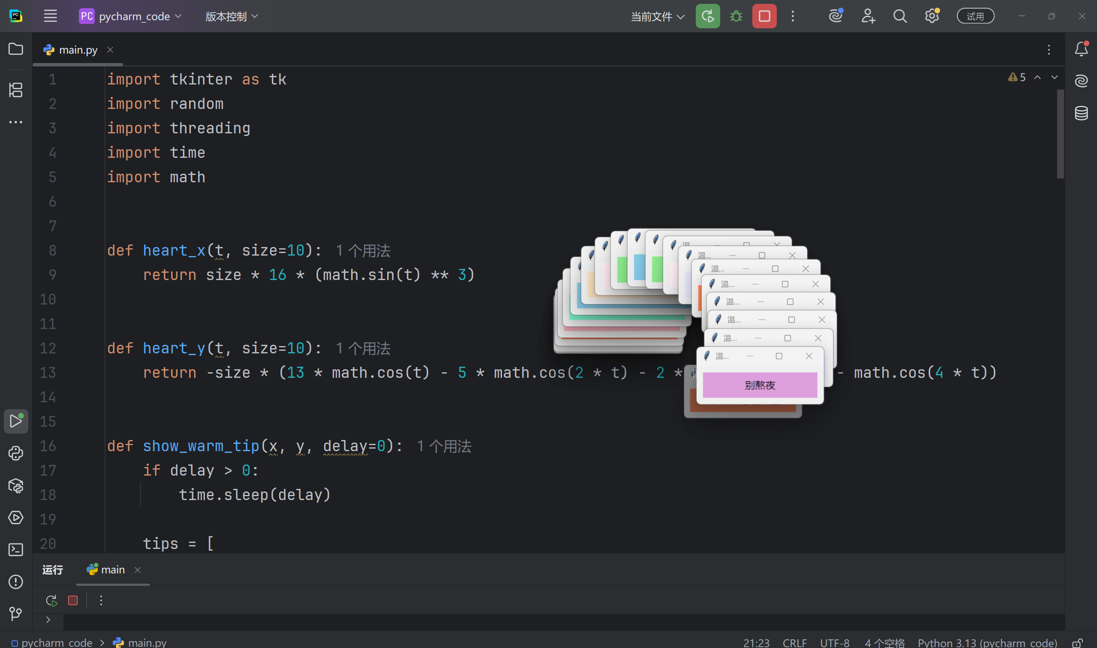Expand the 当前文件 run configuration dropdown
The width and height of the screenshot is (1097, 648).
(x=657, y=17)
